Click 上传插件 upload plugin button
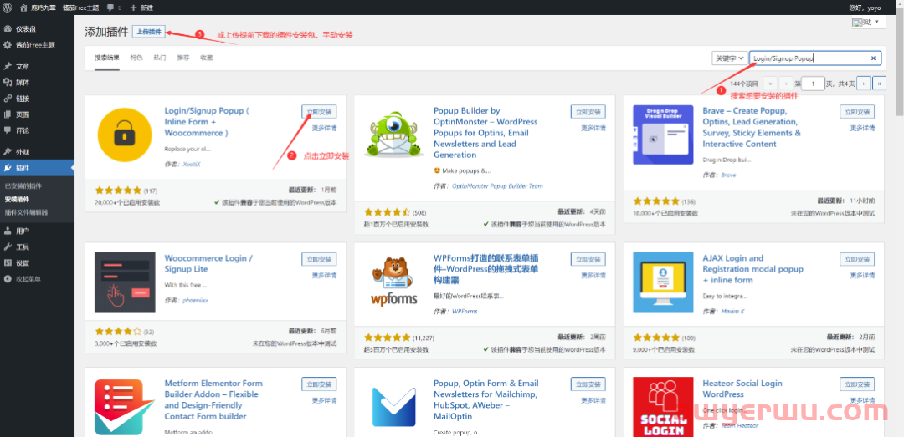The width and height of the screenshot is (904, 437). [x=149, y=32]
